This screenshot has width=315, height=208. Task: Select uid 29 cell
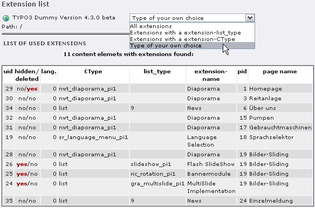pyautogui.click(x=9, y=88)
